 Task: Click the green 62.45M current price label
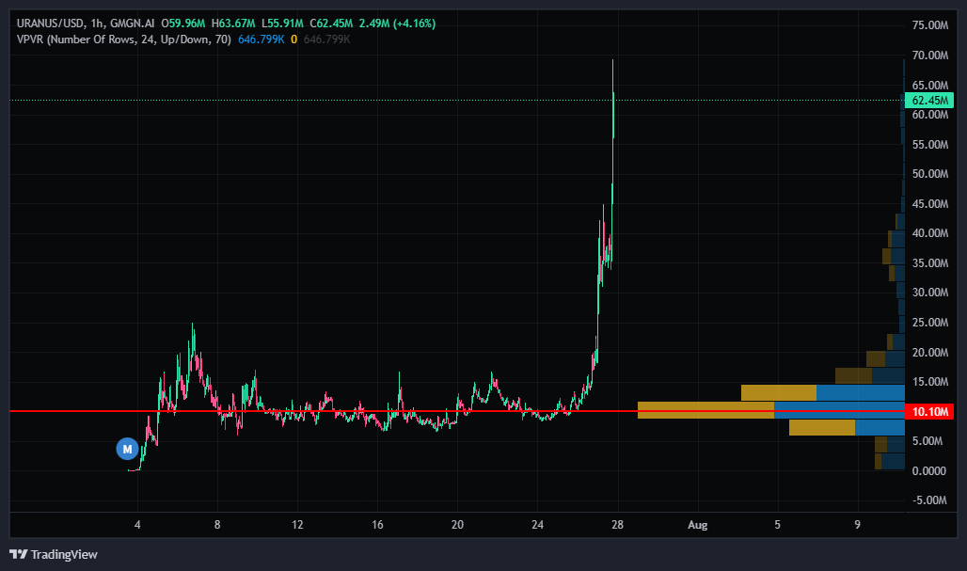[929, 100]
